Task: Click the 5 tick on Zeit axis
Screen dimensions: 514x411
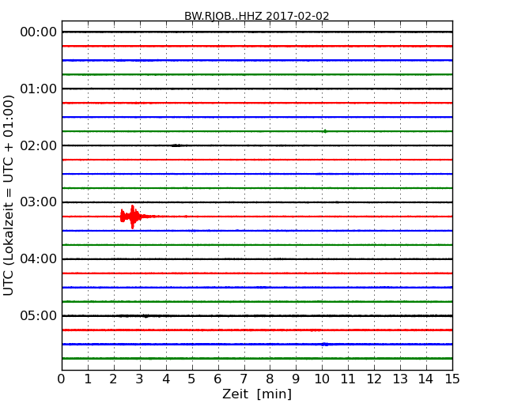Action: point(192,379)
